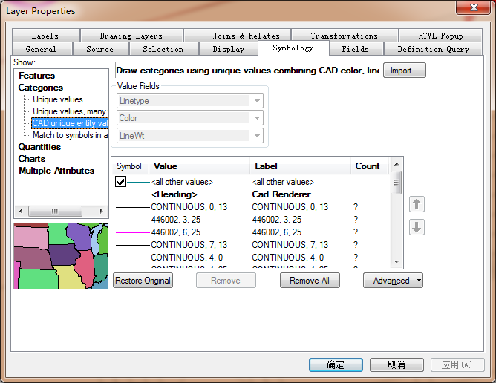Select the <Heading> value row

[174, 194]
